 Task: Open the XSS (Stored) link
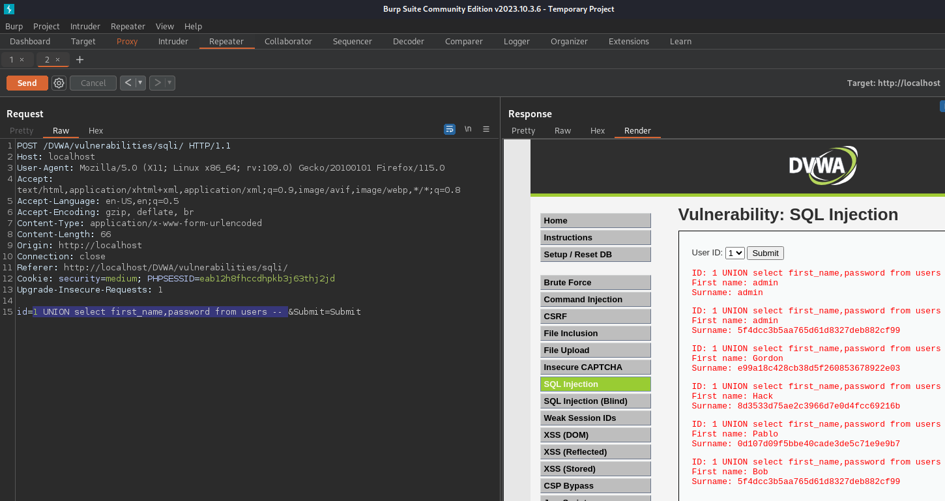pos(596,468)
